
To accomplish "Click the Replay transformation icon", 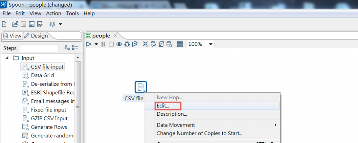I will (x=135, y=44).
